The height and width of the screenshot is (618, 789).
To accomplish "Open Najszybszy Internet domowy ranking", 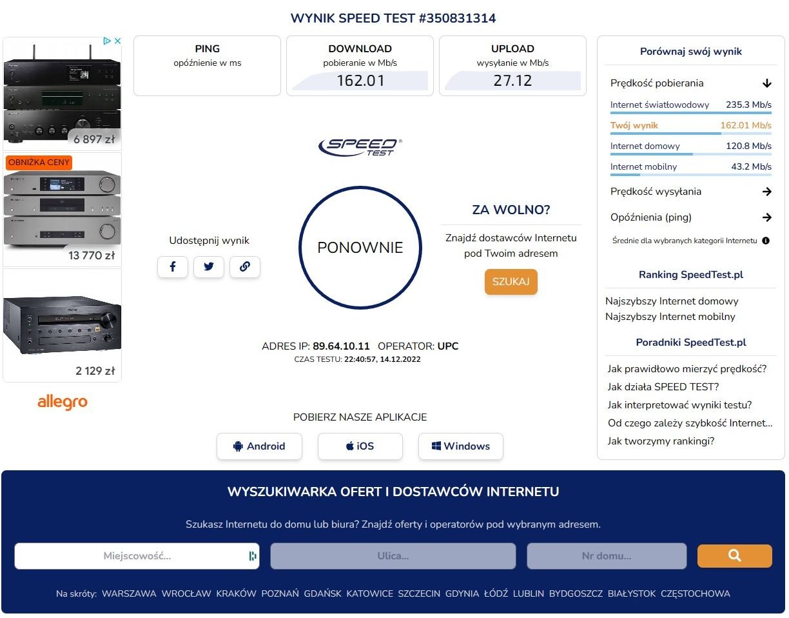I will click(x=672, y=301).
